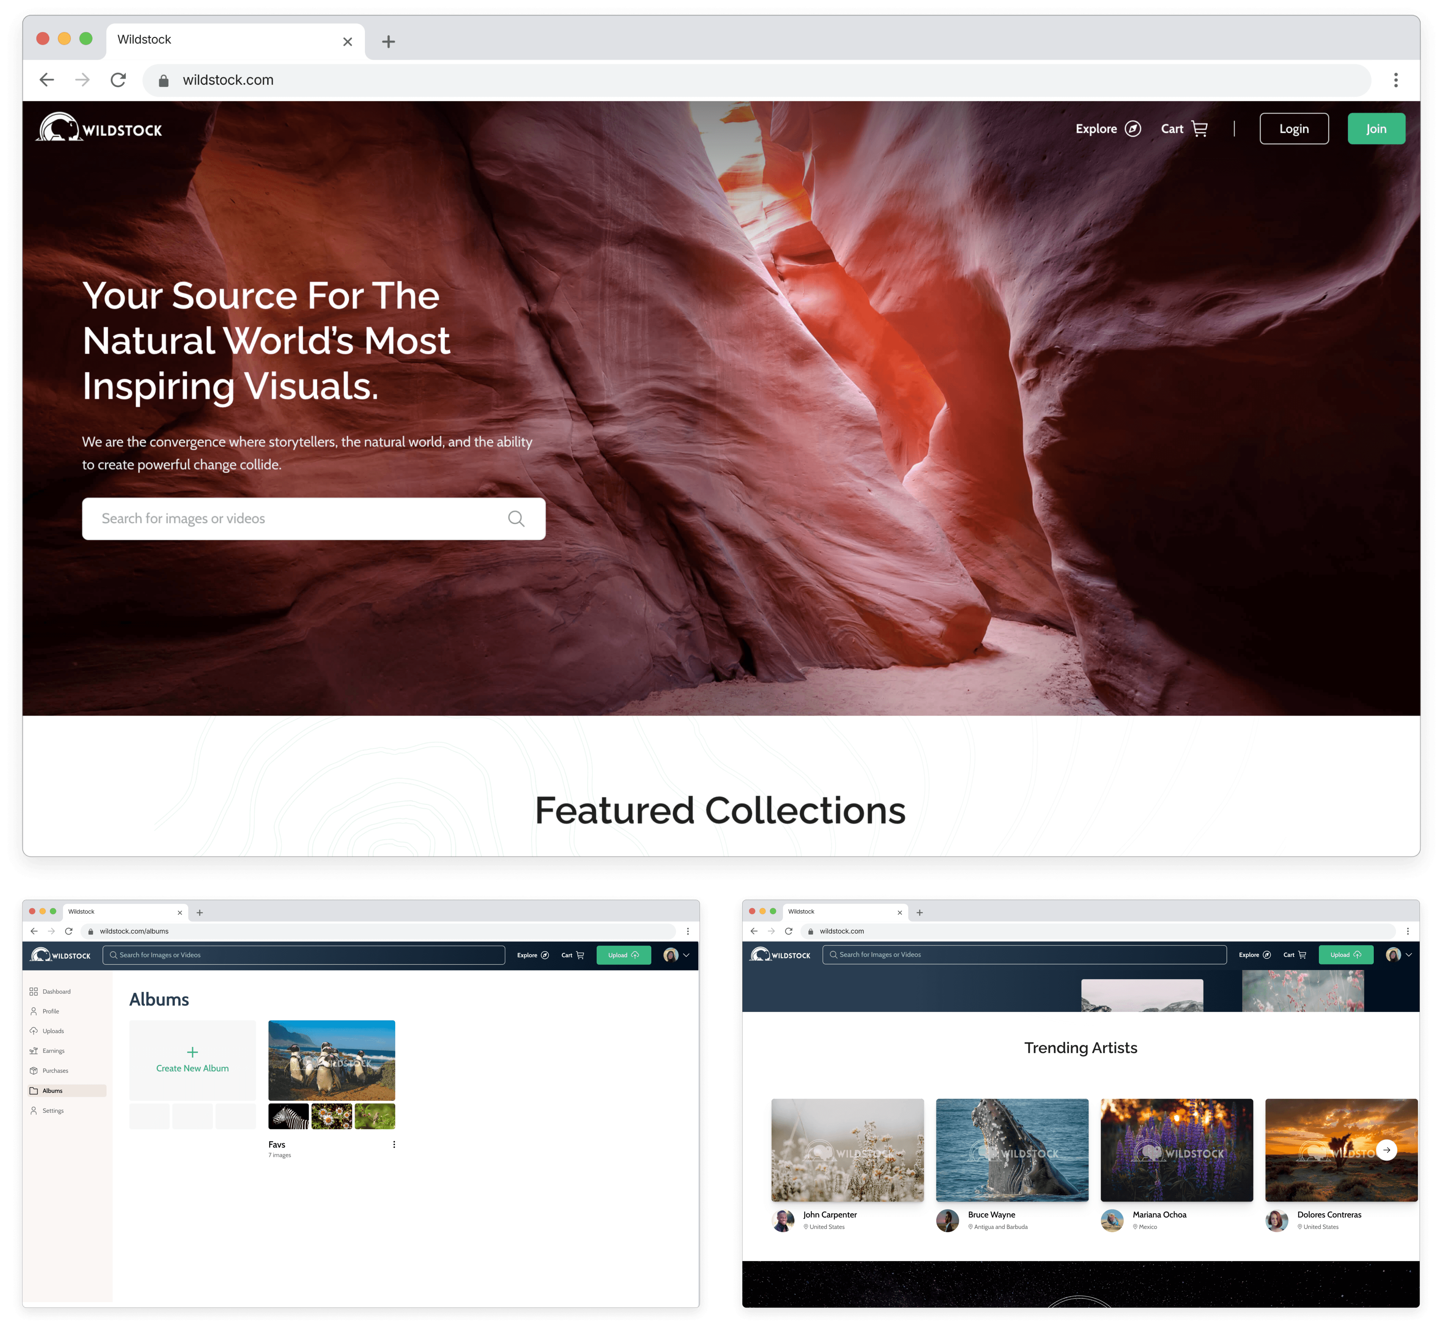Go back in the main browser window

click(47, 79)
